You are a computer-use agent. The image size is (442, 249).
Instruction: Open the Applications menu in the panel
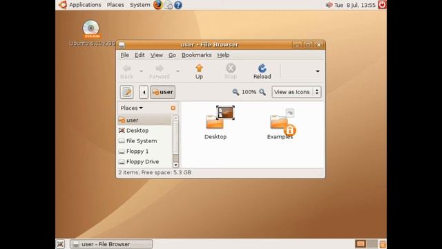[80, 5]
